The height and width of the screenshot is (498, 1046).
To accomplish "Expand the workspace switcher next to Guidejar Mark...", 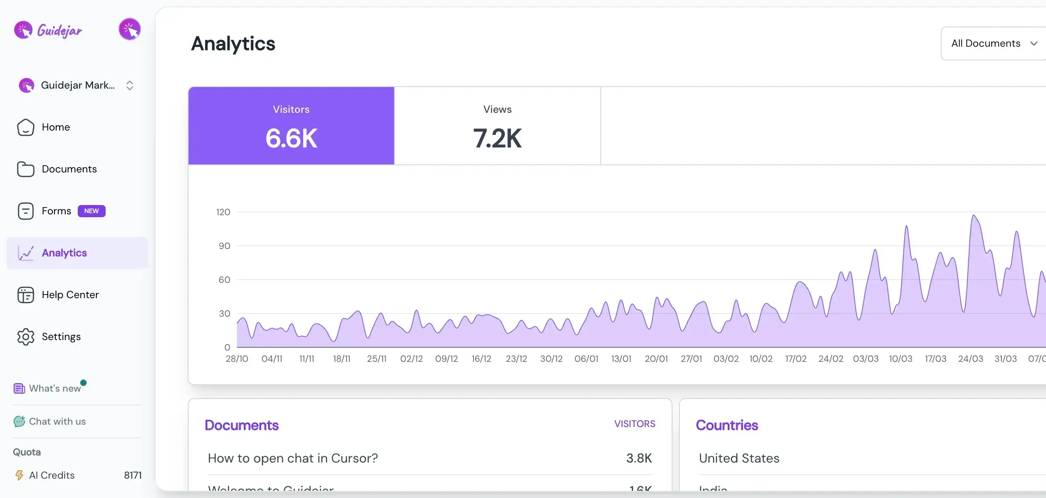I will [129, 85].
